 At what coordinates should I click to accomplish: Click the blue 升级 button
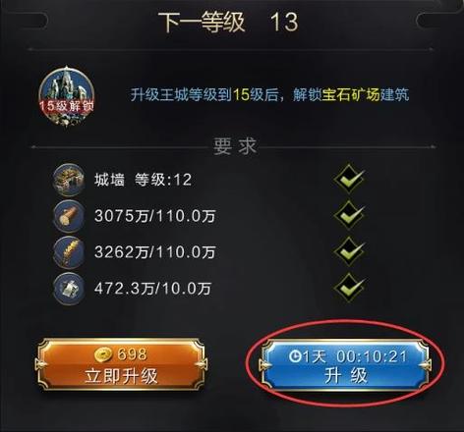point(345,365)
